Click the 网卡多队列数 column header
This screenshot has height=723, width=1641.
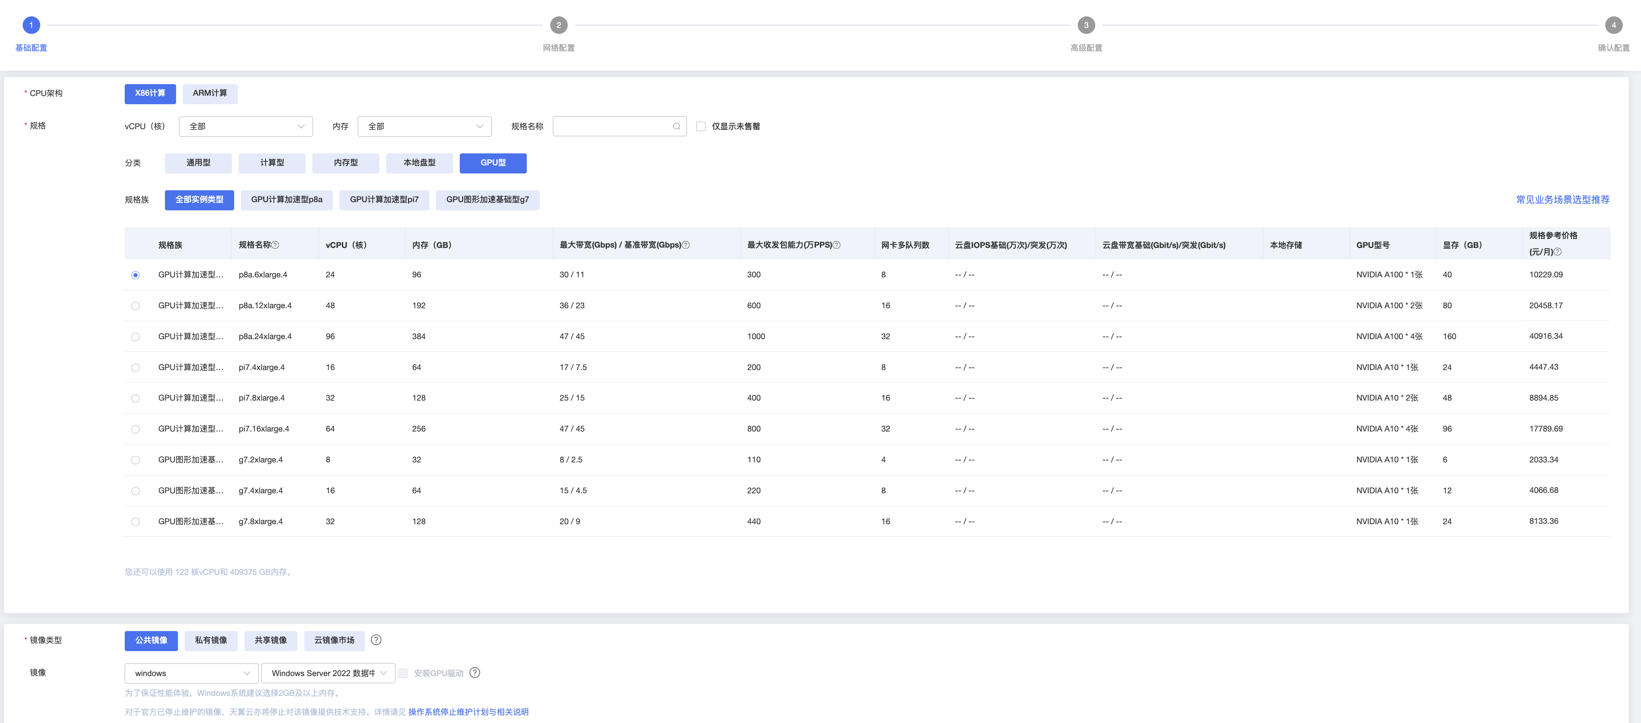(x=905, y=245)
